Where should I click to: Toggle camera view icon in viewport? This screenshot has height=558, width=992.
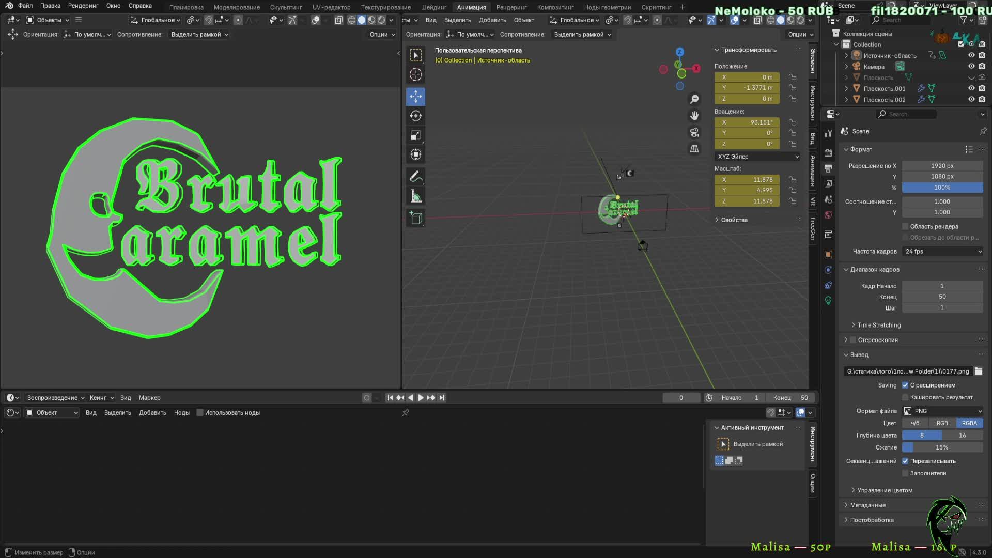point(694,132)
